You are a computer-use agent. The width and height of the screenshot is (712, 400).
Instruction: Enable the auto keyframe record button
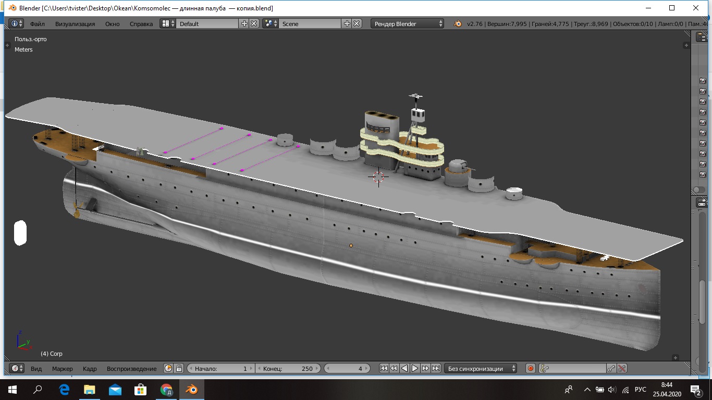click(530, 368)
